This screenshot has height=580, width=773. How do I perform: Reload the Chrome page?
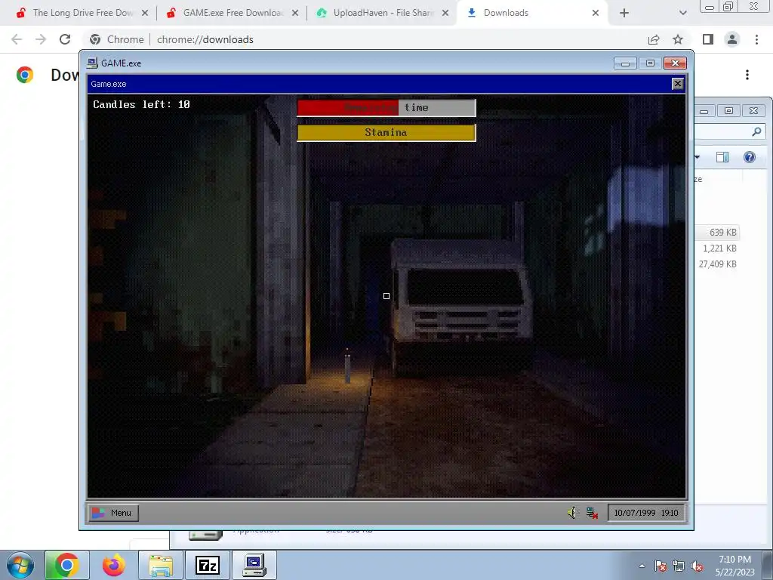[x=65, y=39]
